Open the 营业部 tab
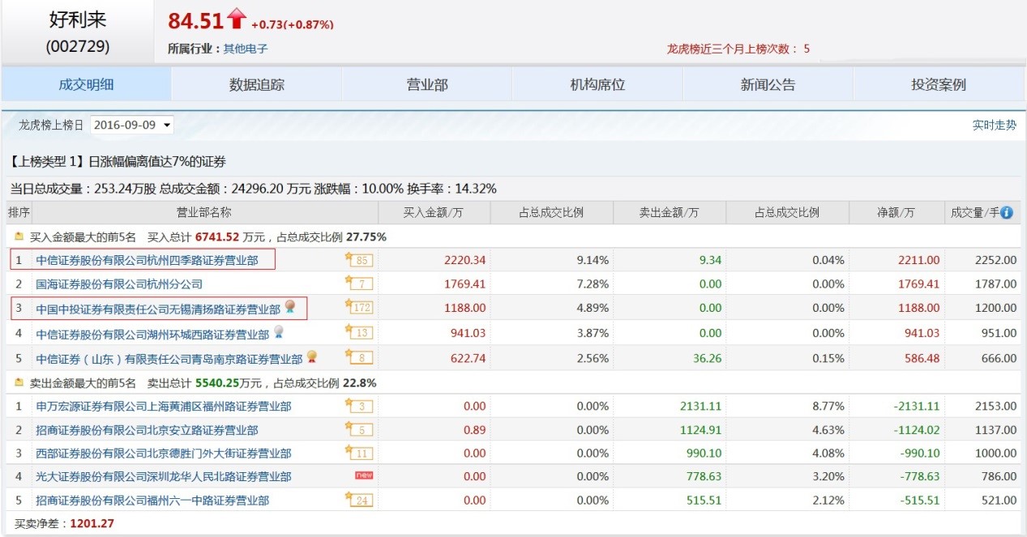Image resolution: width=1027 pixels, height=537 pixels. 427,84
